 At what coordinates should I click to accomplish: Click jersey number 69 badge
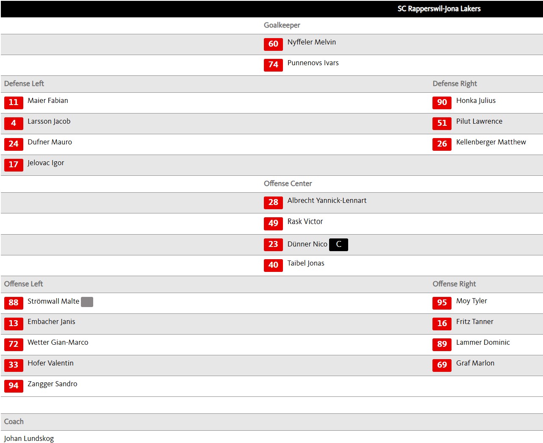tap(442, 365)
